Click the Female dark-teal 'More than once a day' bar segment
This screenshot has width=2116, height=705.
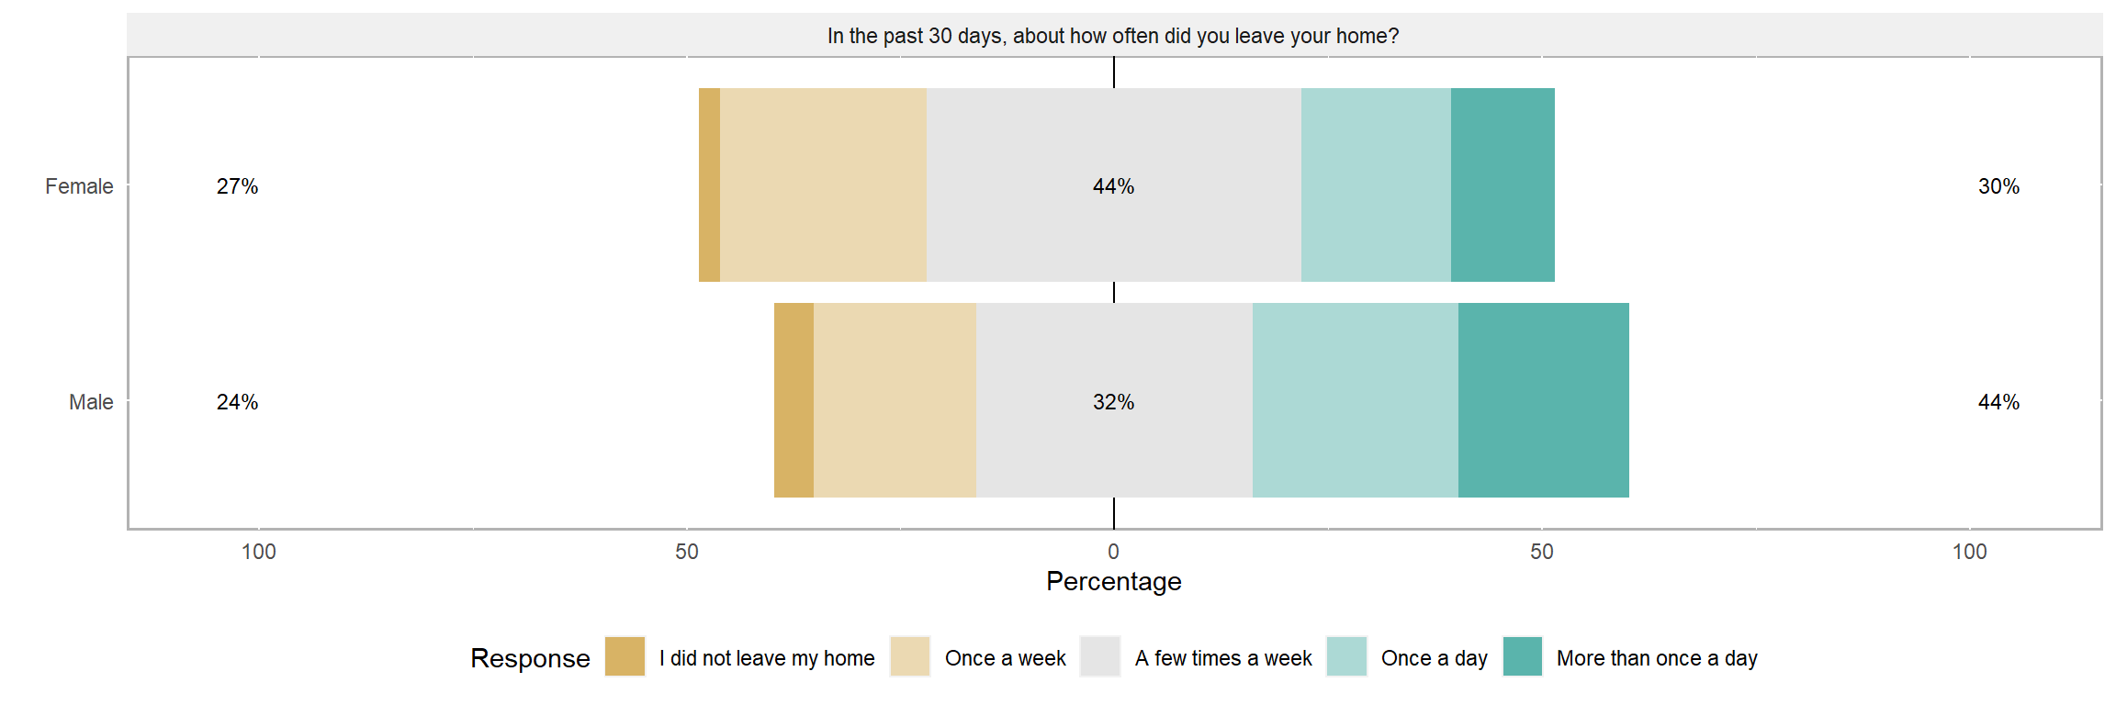1503,185
